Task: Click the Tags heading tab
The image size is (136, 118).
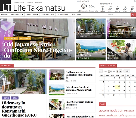Action: (103, 104)
